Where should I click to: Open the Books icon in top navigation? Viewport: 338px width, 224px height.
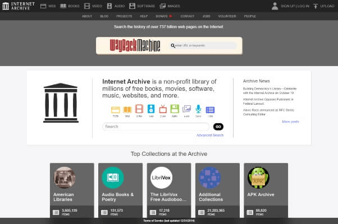pos(63,6)
